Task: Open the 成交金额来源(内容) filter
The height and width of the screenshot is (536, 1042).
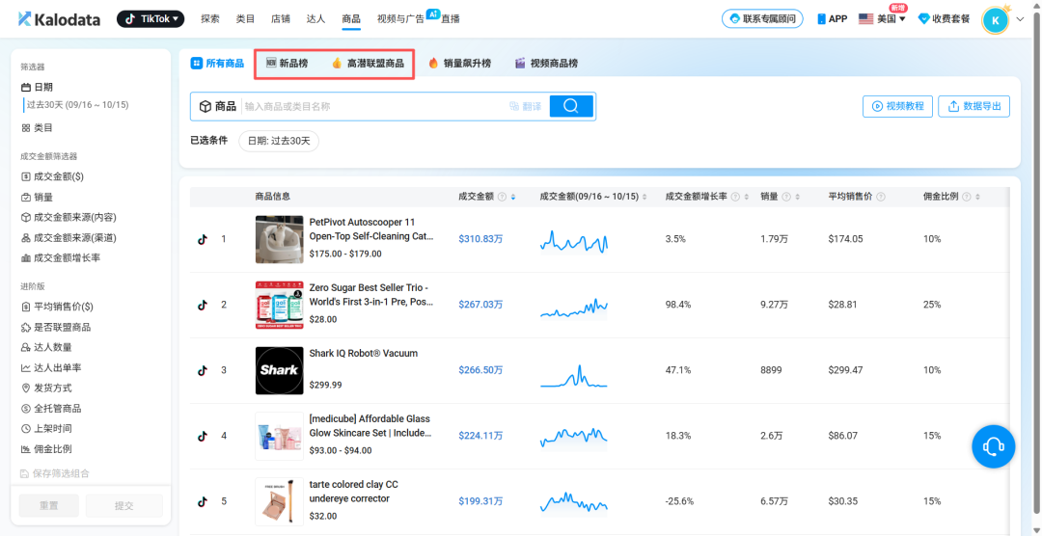Action: [69, 217]
